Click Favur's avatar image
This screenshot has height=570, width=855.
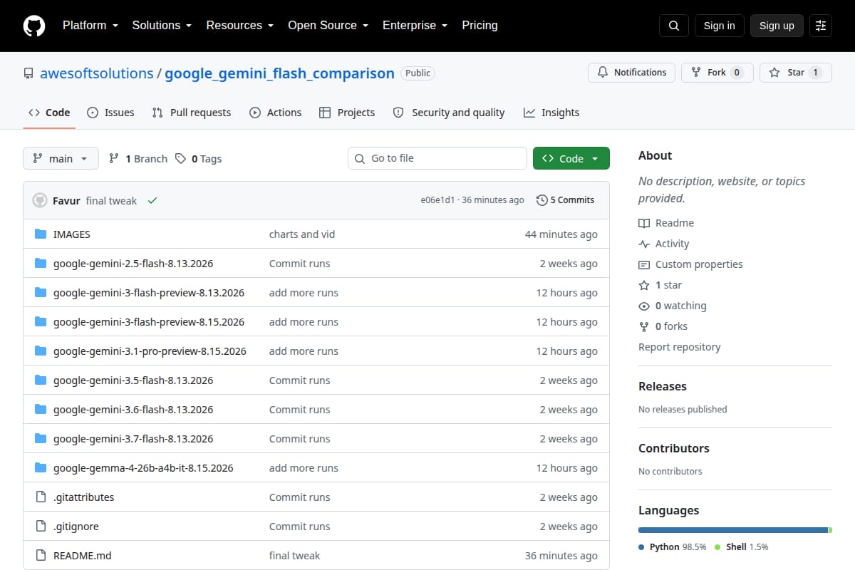40,200
